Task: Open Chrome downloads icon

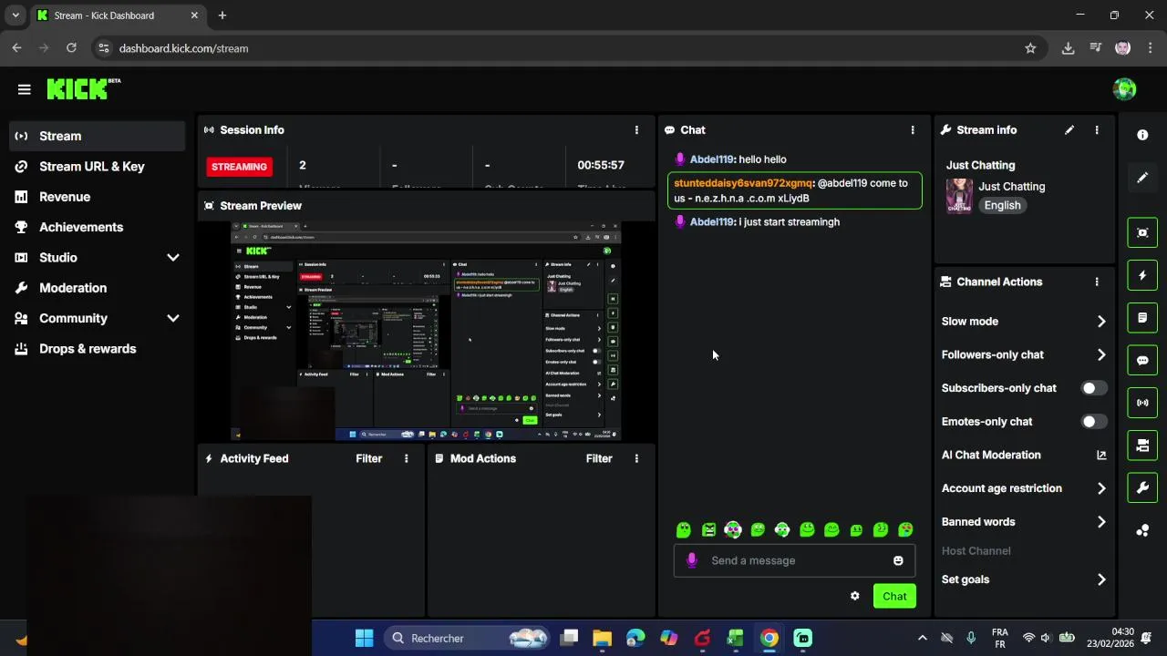Action: (1068, 48)
